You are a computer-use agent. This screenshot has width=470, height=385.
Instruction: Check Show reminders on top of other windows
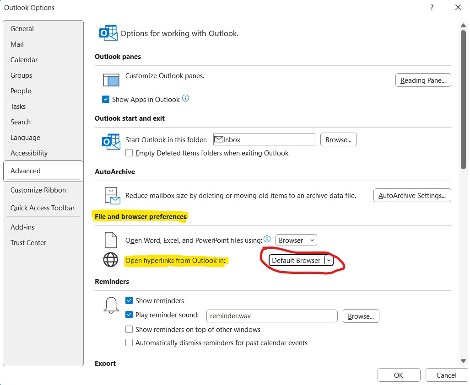[129, 329]
